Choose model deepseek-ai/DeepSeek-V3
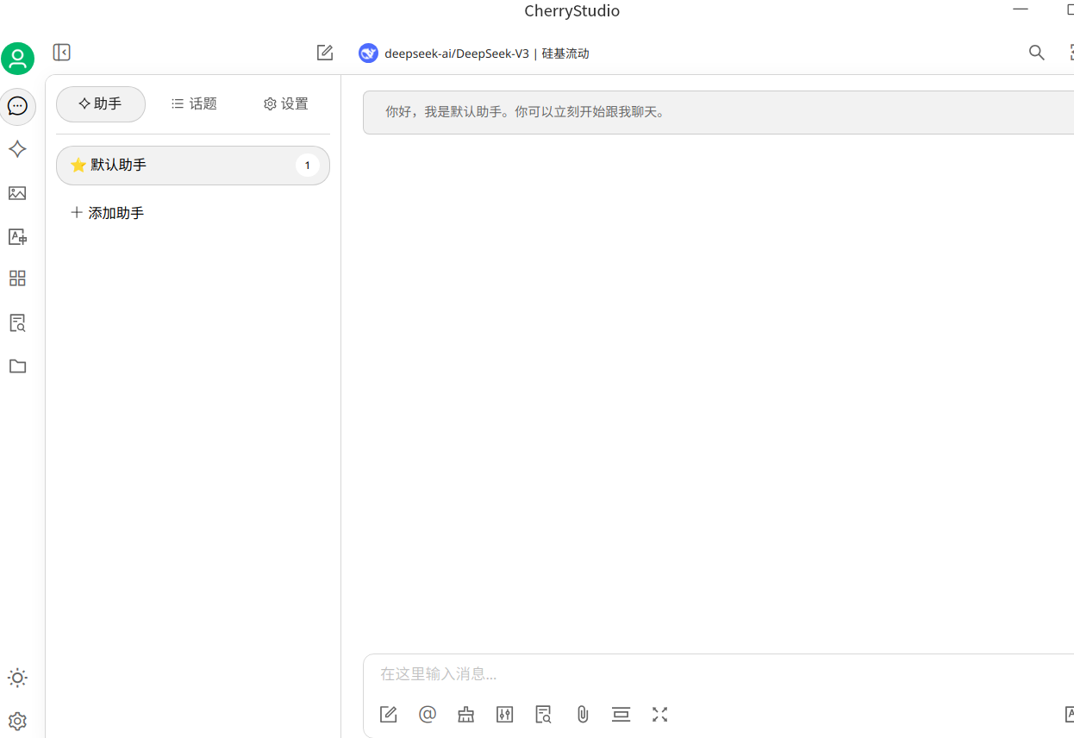The image size is (1074, 738). pos(474,53)
